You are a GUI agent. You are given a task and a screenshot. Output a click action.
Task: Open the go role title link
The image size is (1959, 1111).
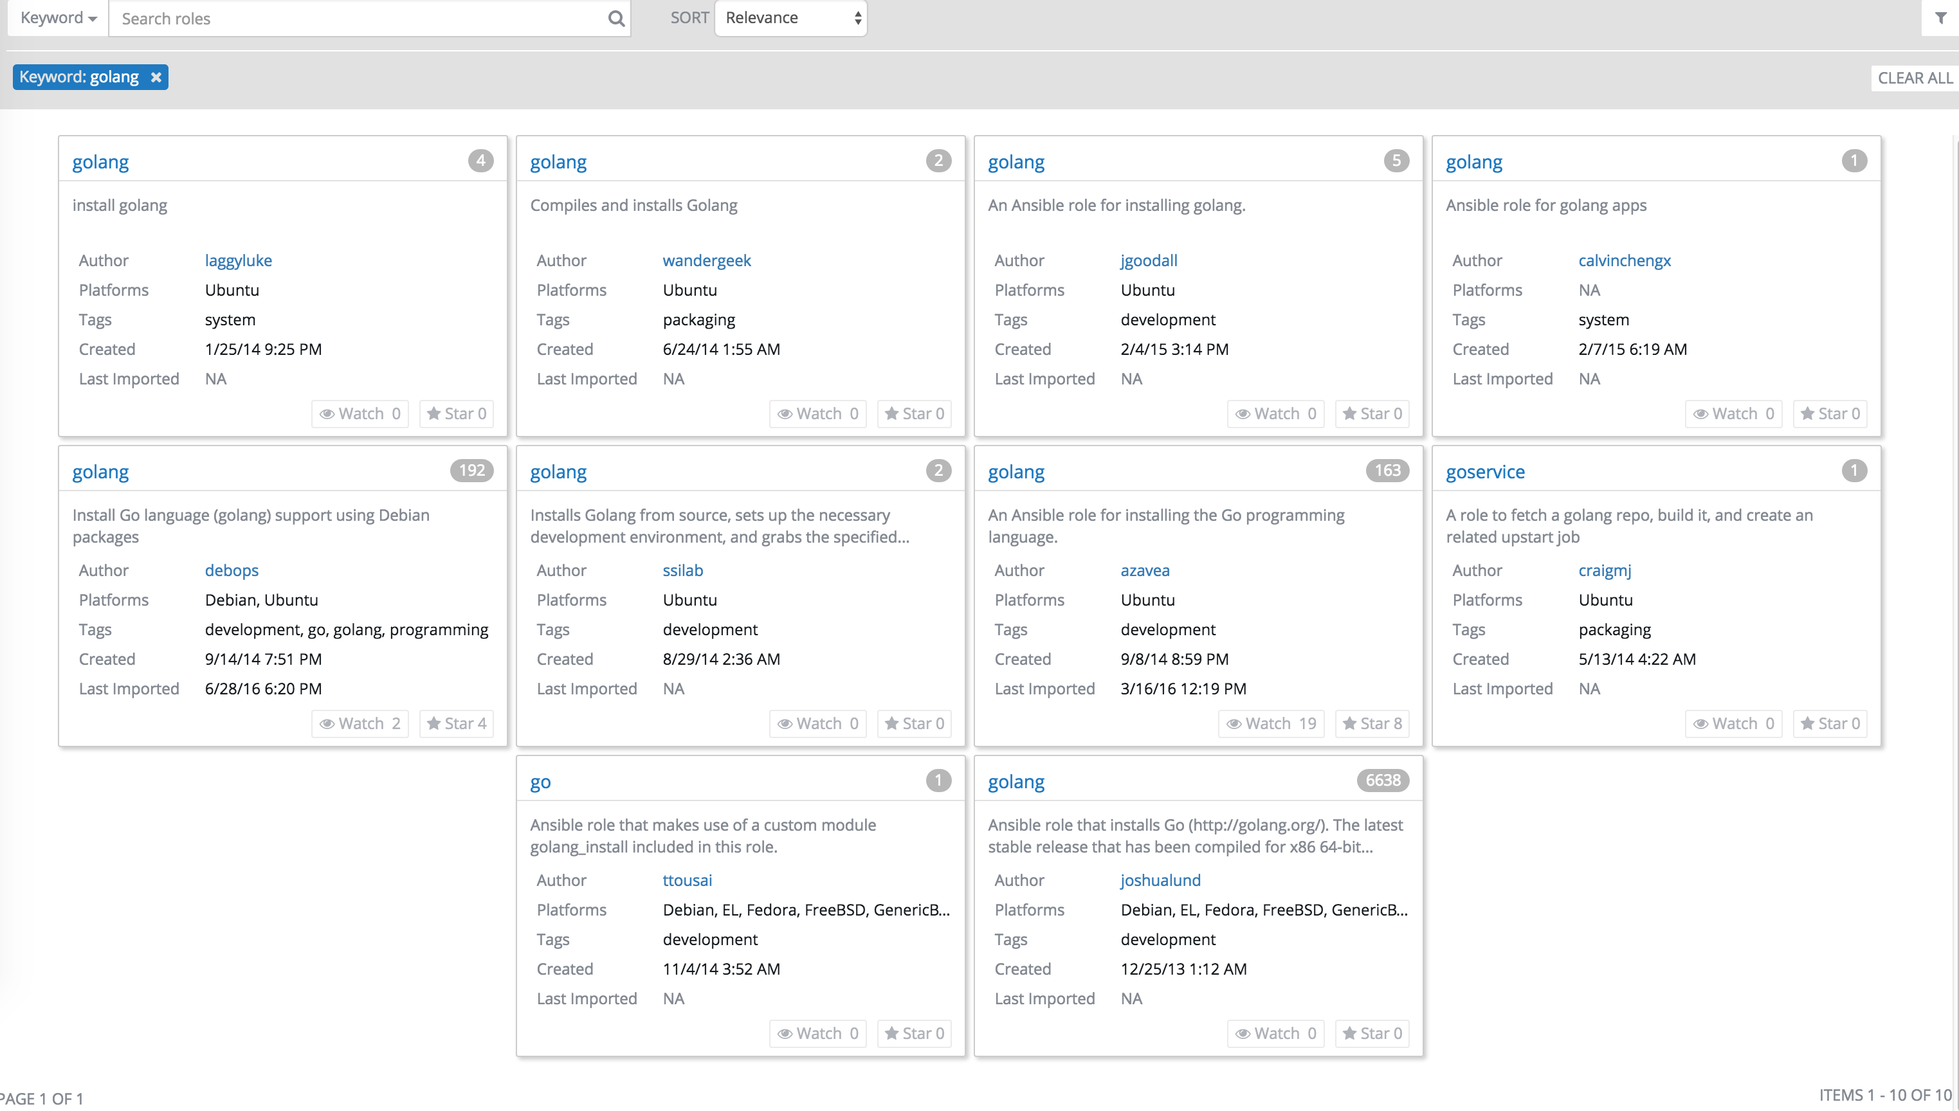click(540, 781)
